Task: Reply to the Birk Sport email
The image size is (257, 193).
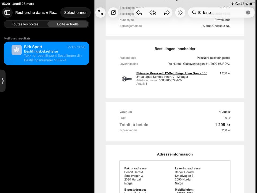Action: 139,13
